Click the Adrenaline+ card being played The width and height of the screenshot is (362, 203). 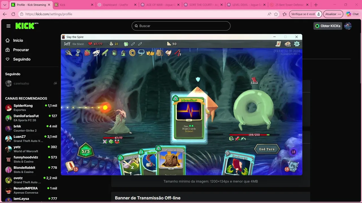tap(189, 118)
